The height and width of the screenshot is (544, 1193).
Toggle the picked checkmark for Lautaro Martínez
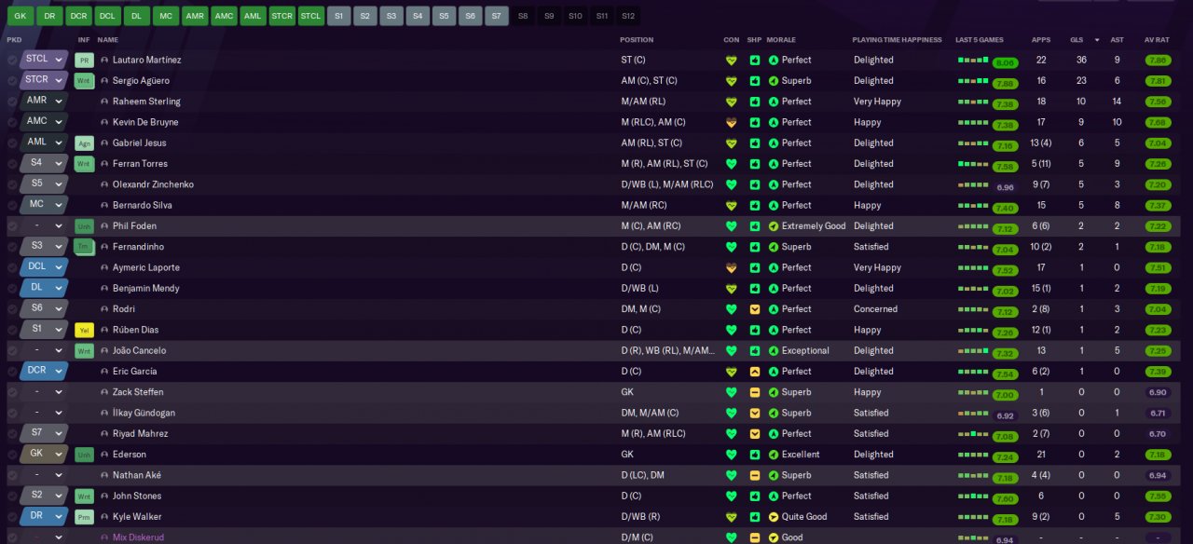tap(12, 60)
